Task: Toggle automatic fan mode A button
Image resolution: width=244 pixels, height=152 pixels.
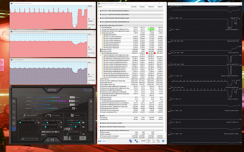Action: (x=66, y=138)
